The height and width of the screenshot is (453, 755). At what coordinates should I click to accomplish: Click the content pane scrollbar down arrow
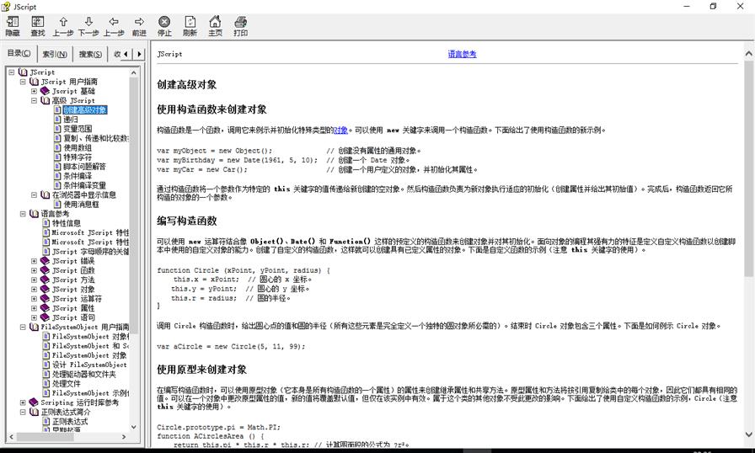point(749,434)
